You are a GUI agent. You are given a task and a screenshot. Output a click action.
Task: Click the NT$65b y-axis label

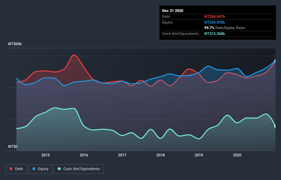[15, 44]
